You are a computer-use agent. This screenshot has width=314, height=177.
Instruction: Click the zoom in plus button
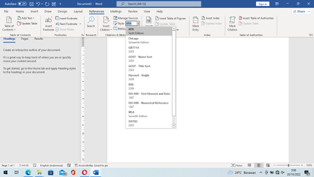pyautogui.click(x=302, y=165)
